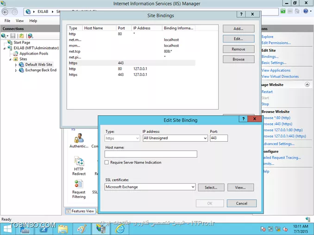Click Browse 127.0.0.1:443 (https) link

tap(284, 136)
